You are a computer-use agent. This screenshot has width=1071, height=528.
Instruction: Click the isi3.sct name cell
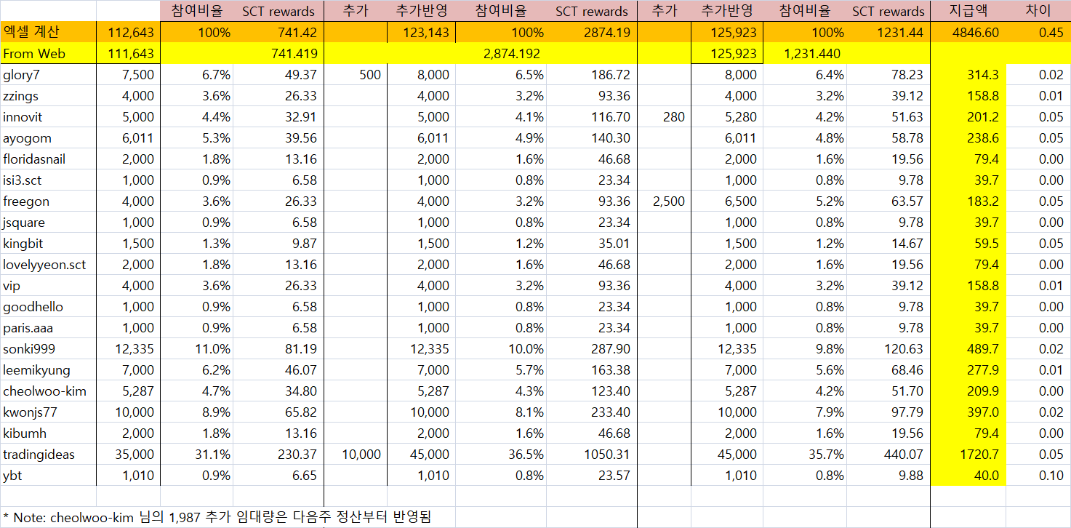pos(48,180)
